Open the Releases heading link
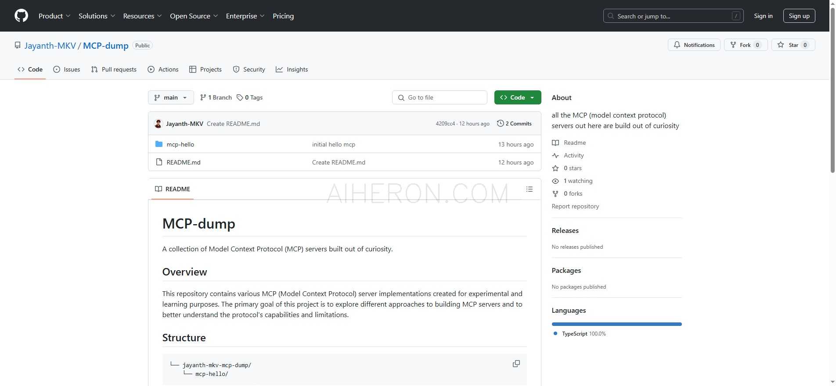The height and width of the screenshot is (386, 836). (565, 230)
